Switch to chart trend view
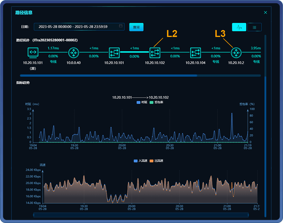This screenshot has width=283, height=223. click(x=239, y=27)
